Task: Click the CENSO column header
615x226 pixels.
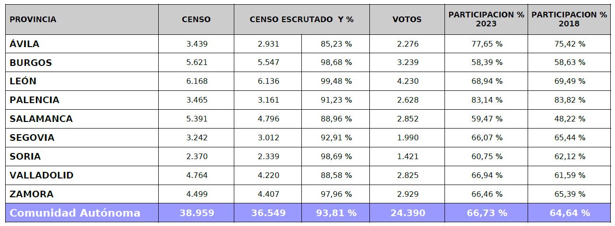Action: point(196,19)
